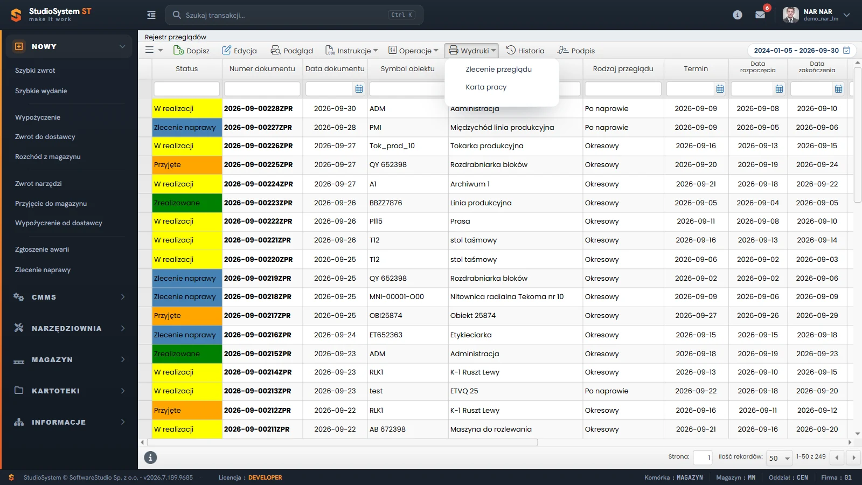Click the Dopisz add document button
The image size is (862, 485).
[x=191, y=51]
